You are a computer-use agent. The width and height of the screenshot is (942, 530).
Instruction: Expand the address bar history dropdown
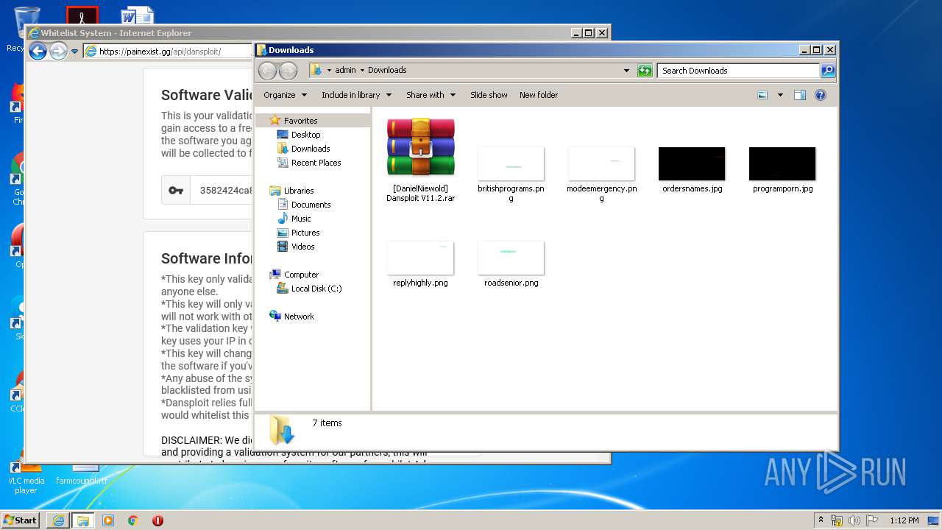pos(626,71)
